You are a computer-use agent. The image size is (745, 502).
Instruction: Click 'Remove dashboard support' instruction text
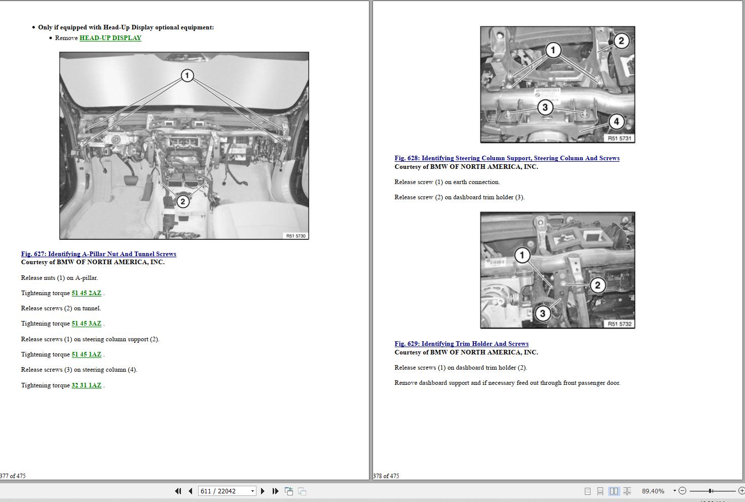pyautogui.click(x=507, y=383)
